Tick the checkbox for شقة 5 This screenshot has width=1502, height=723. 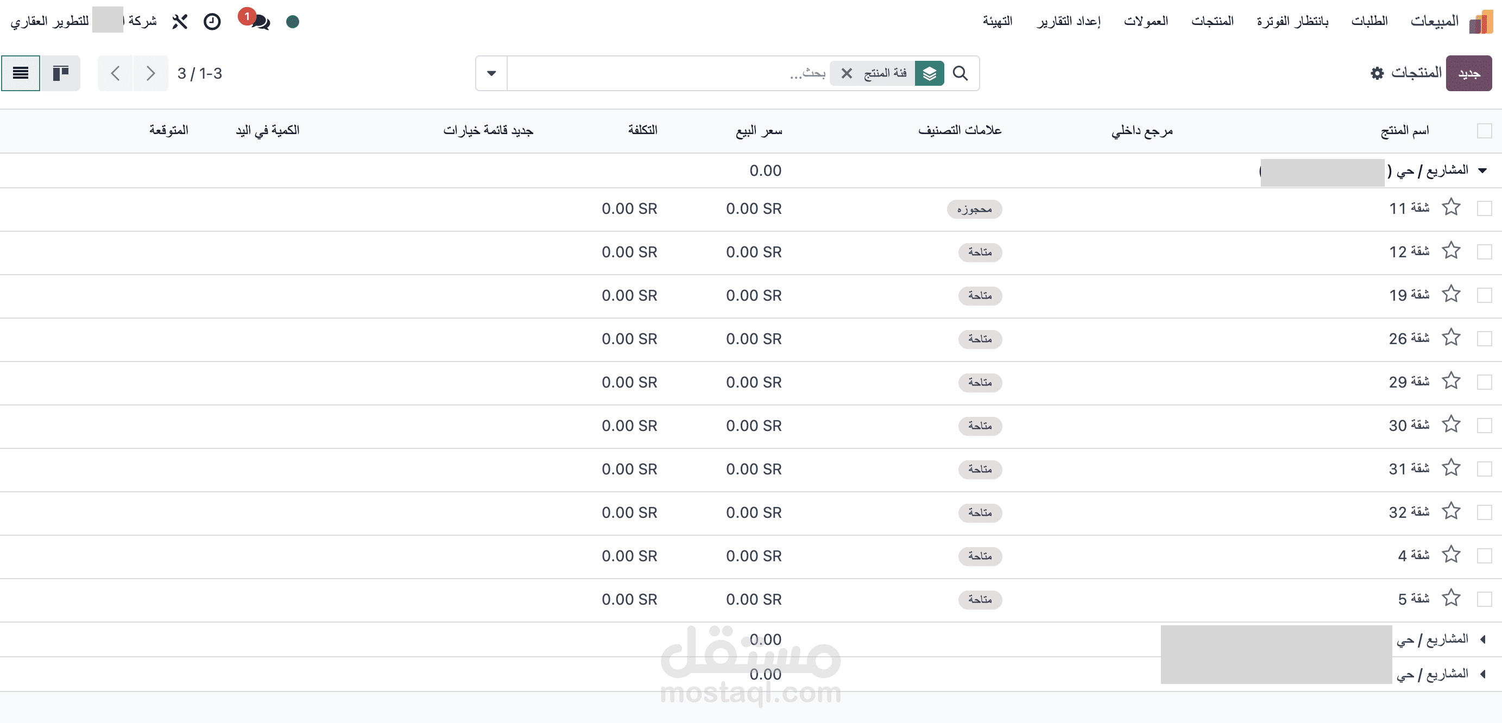click(1484, 599)
